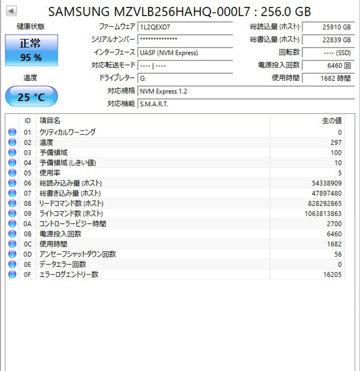This screenshot has height=371, width=360.
Task: Click status orb for row 06 総読み込み量
Action: [x=12, y=183]
